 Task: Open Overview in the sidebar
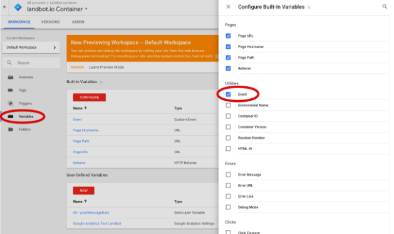click(x=26, y=77)
